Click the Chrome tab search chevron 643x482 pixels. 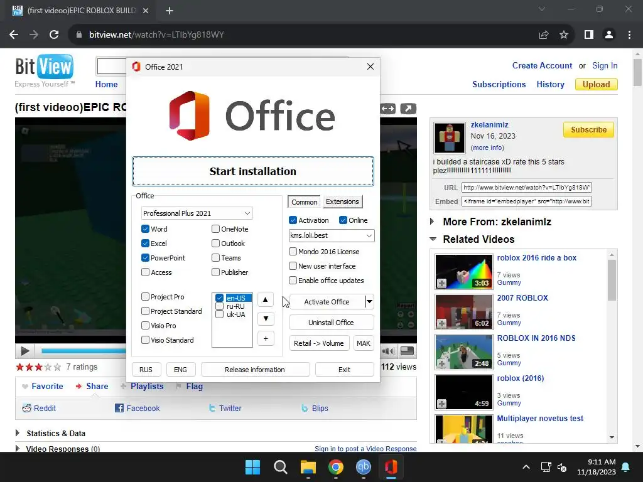(x=542, y=9)
